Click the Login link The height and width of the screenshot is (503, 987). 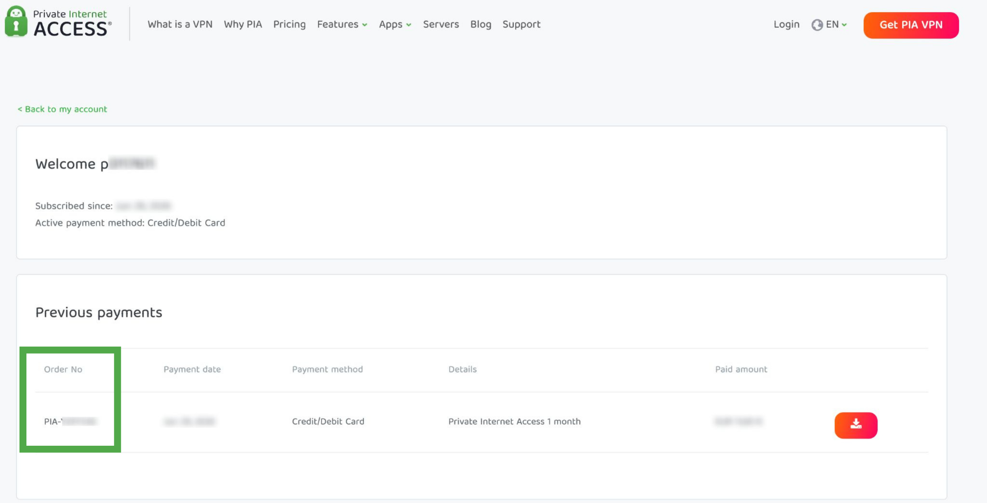coord(786,24)
